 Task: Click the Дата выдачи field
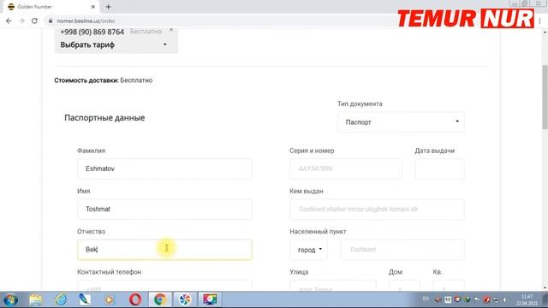tap(439, 169)
